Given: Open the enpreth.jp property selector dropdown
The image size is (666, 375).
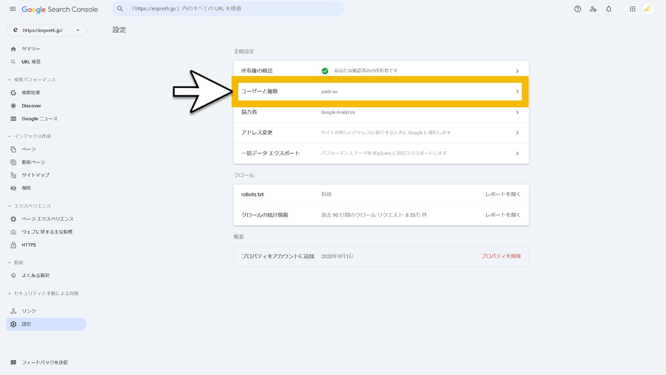Looking at the screenshot, I should (x=47, y=30).
